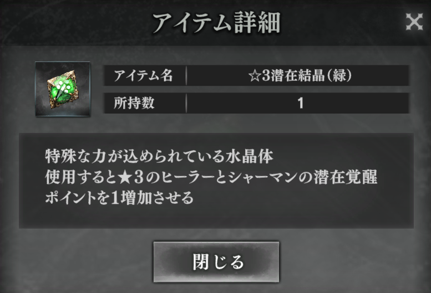This screenshot has width=431, height=293.
Task: Click the divider beside 所持数
Action: point(186,103)
